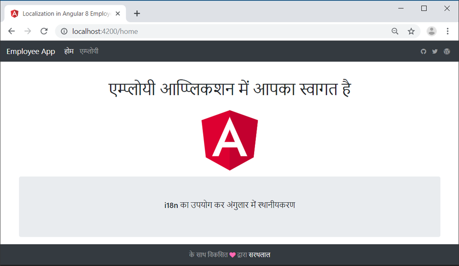Open the Twitter icon in the navbar
Image resolution: width=459 pixels, height=266 pixels.
pyautogui.click(x=435, y=51)
